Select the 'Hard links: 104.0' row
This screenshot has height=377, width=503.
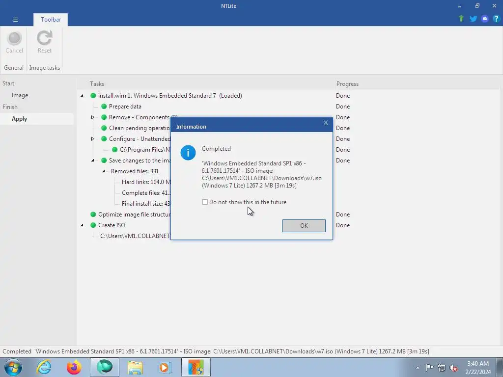146,182
